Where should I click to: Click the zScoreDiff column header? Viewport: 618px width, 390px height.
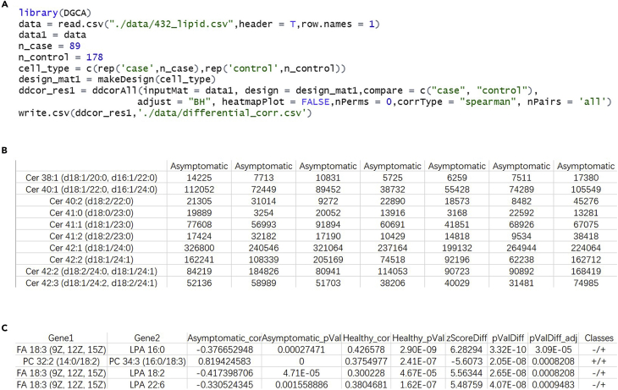pyautogui.click(x=466, y=338)
